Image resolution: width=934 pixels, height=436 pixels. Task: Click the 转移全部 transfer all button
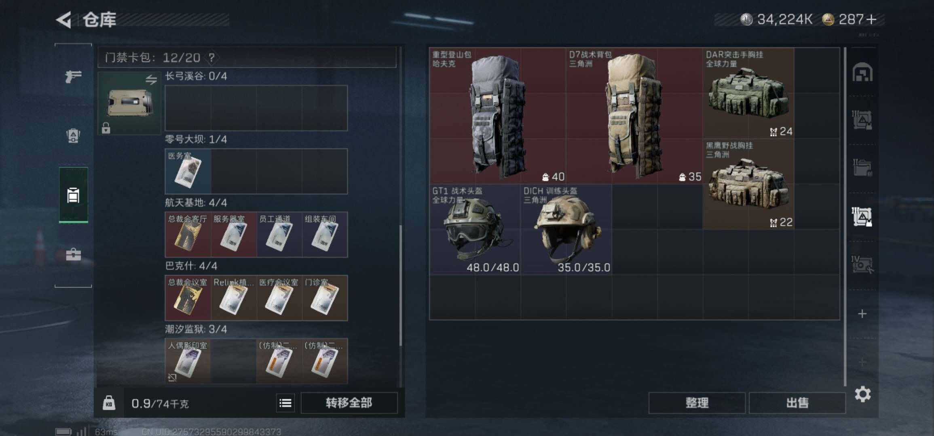pos(349,403)
